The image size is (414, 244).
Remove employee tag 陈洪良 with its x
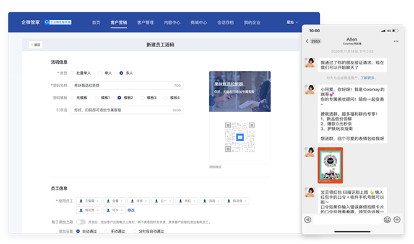(x=246, y=201)
